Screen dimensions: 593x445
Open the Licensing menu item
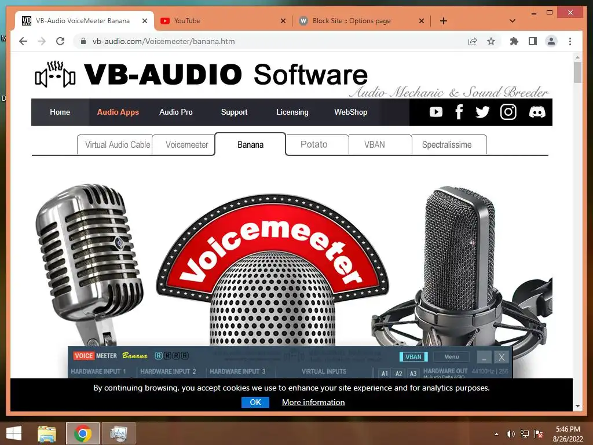click(x=292, y=112)
